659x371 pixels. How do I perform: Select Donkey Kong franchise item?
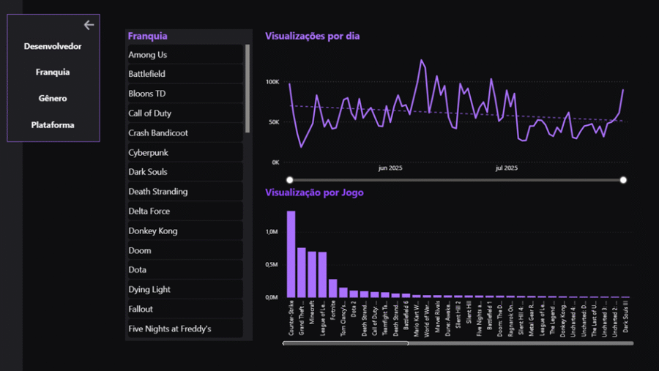185,231
